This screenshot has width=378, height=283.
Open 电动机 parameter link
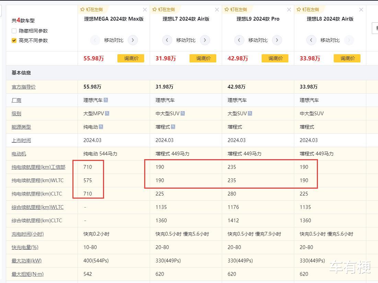19,154
